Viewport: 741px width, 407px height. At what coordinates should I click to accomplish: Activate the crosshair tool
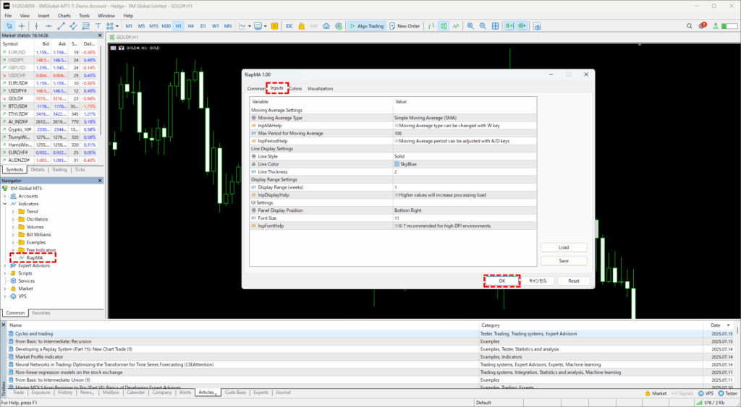[x=21, y=26]
